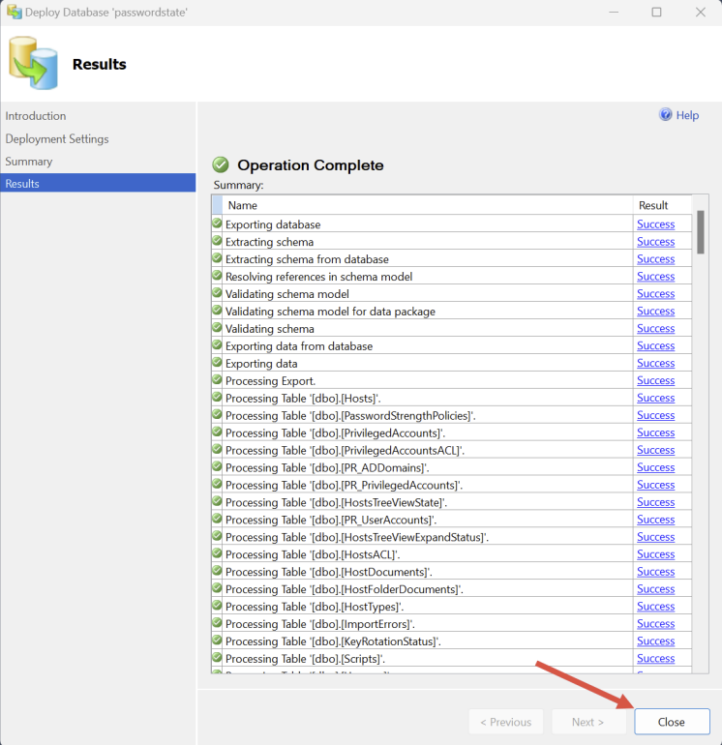Open the Introduction page in sidebar

coord(36,116)
